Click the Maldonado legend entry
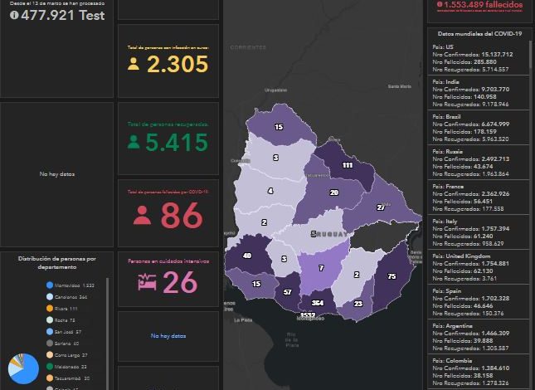This screenshot has width=535, height=390. click(x=69, y=364)
